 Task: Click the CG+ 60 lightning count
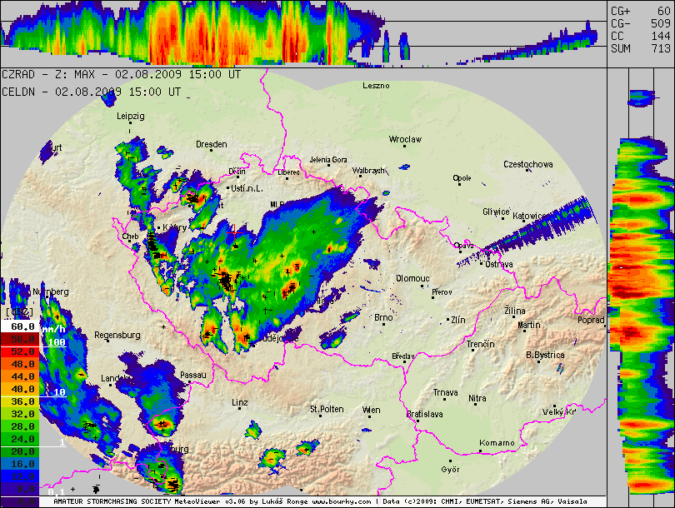(x=641, y=11)
